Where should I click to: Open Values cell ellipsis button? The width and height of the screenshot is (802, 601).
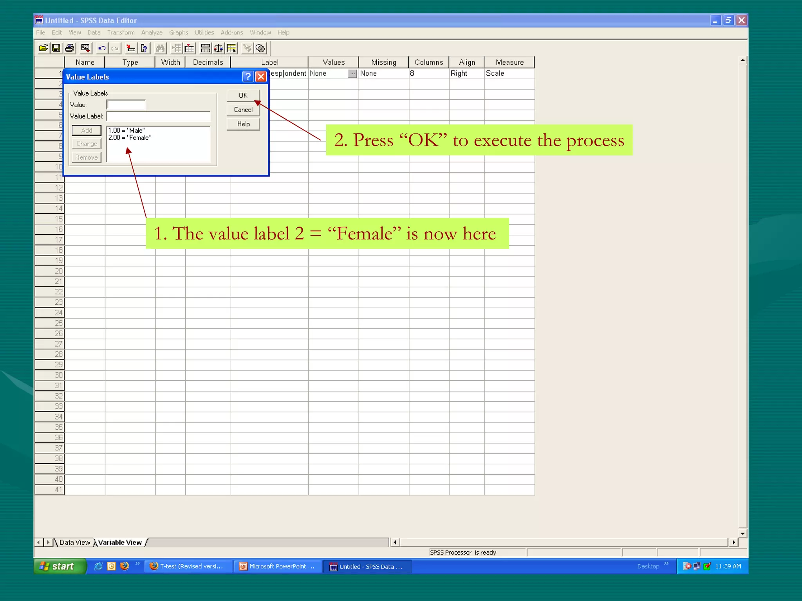tap(352, 74)
